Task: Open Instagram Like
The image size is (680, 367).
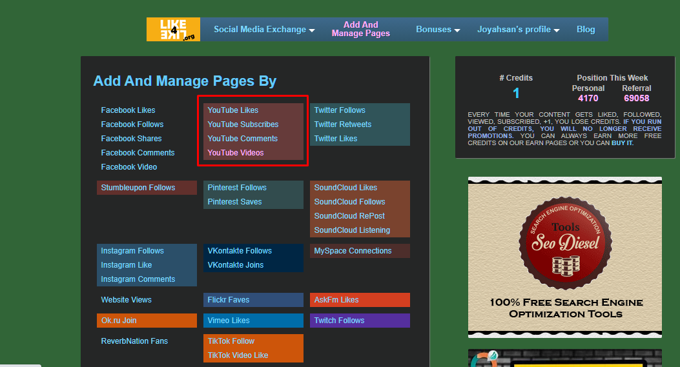Action: point(126,265)
